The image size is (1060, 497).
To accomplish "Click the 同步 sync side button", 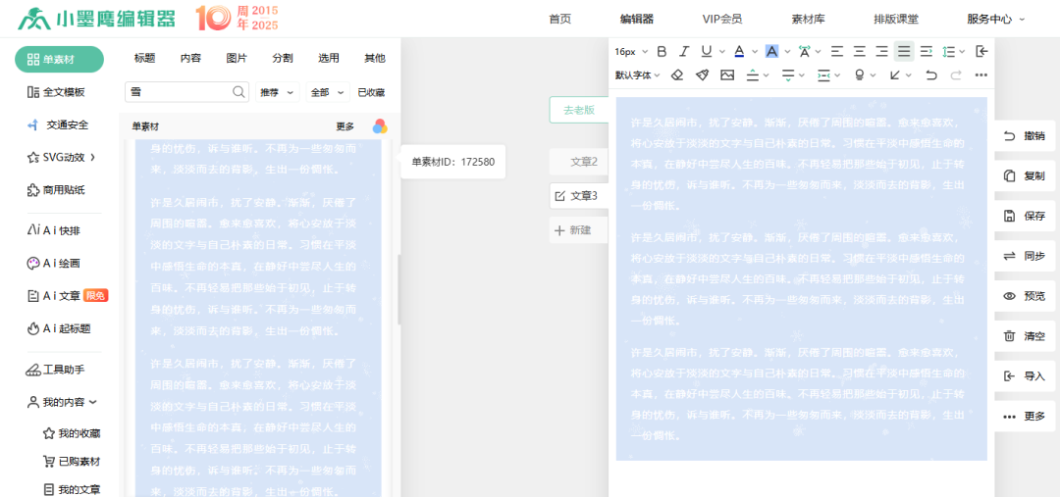I will pyautogui.click(x=1025, y=256).
